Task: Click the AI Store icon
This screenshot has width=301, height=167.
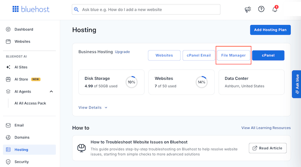Action: tap(8, 79)
